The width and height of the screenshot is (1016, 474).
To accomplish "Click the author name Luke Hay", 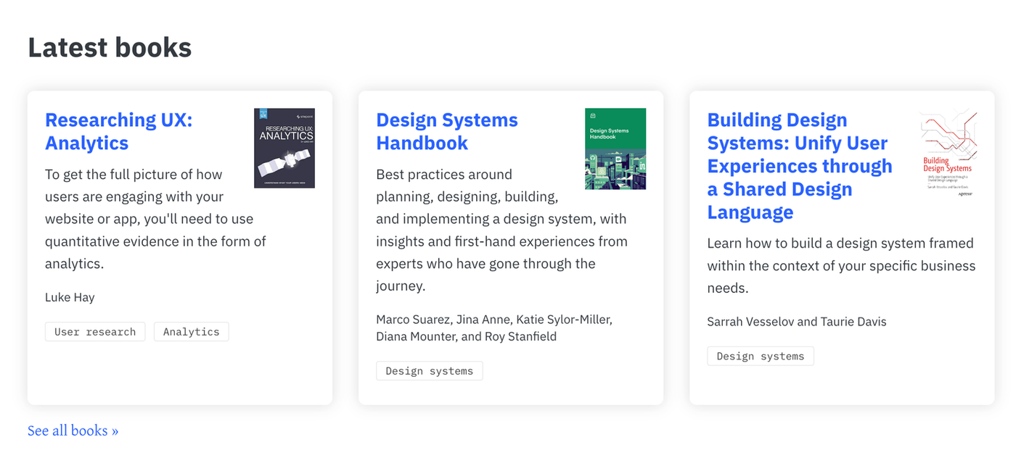I will (x=70, y=297).
